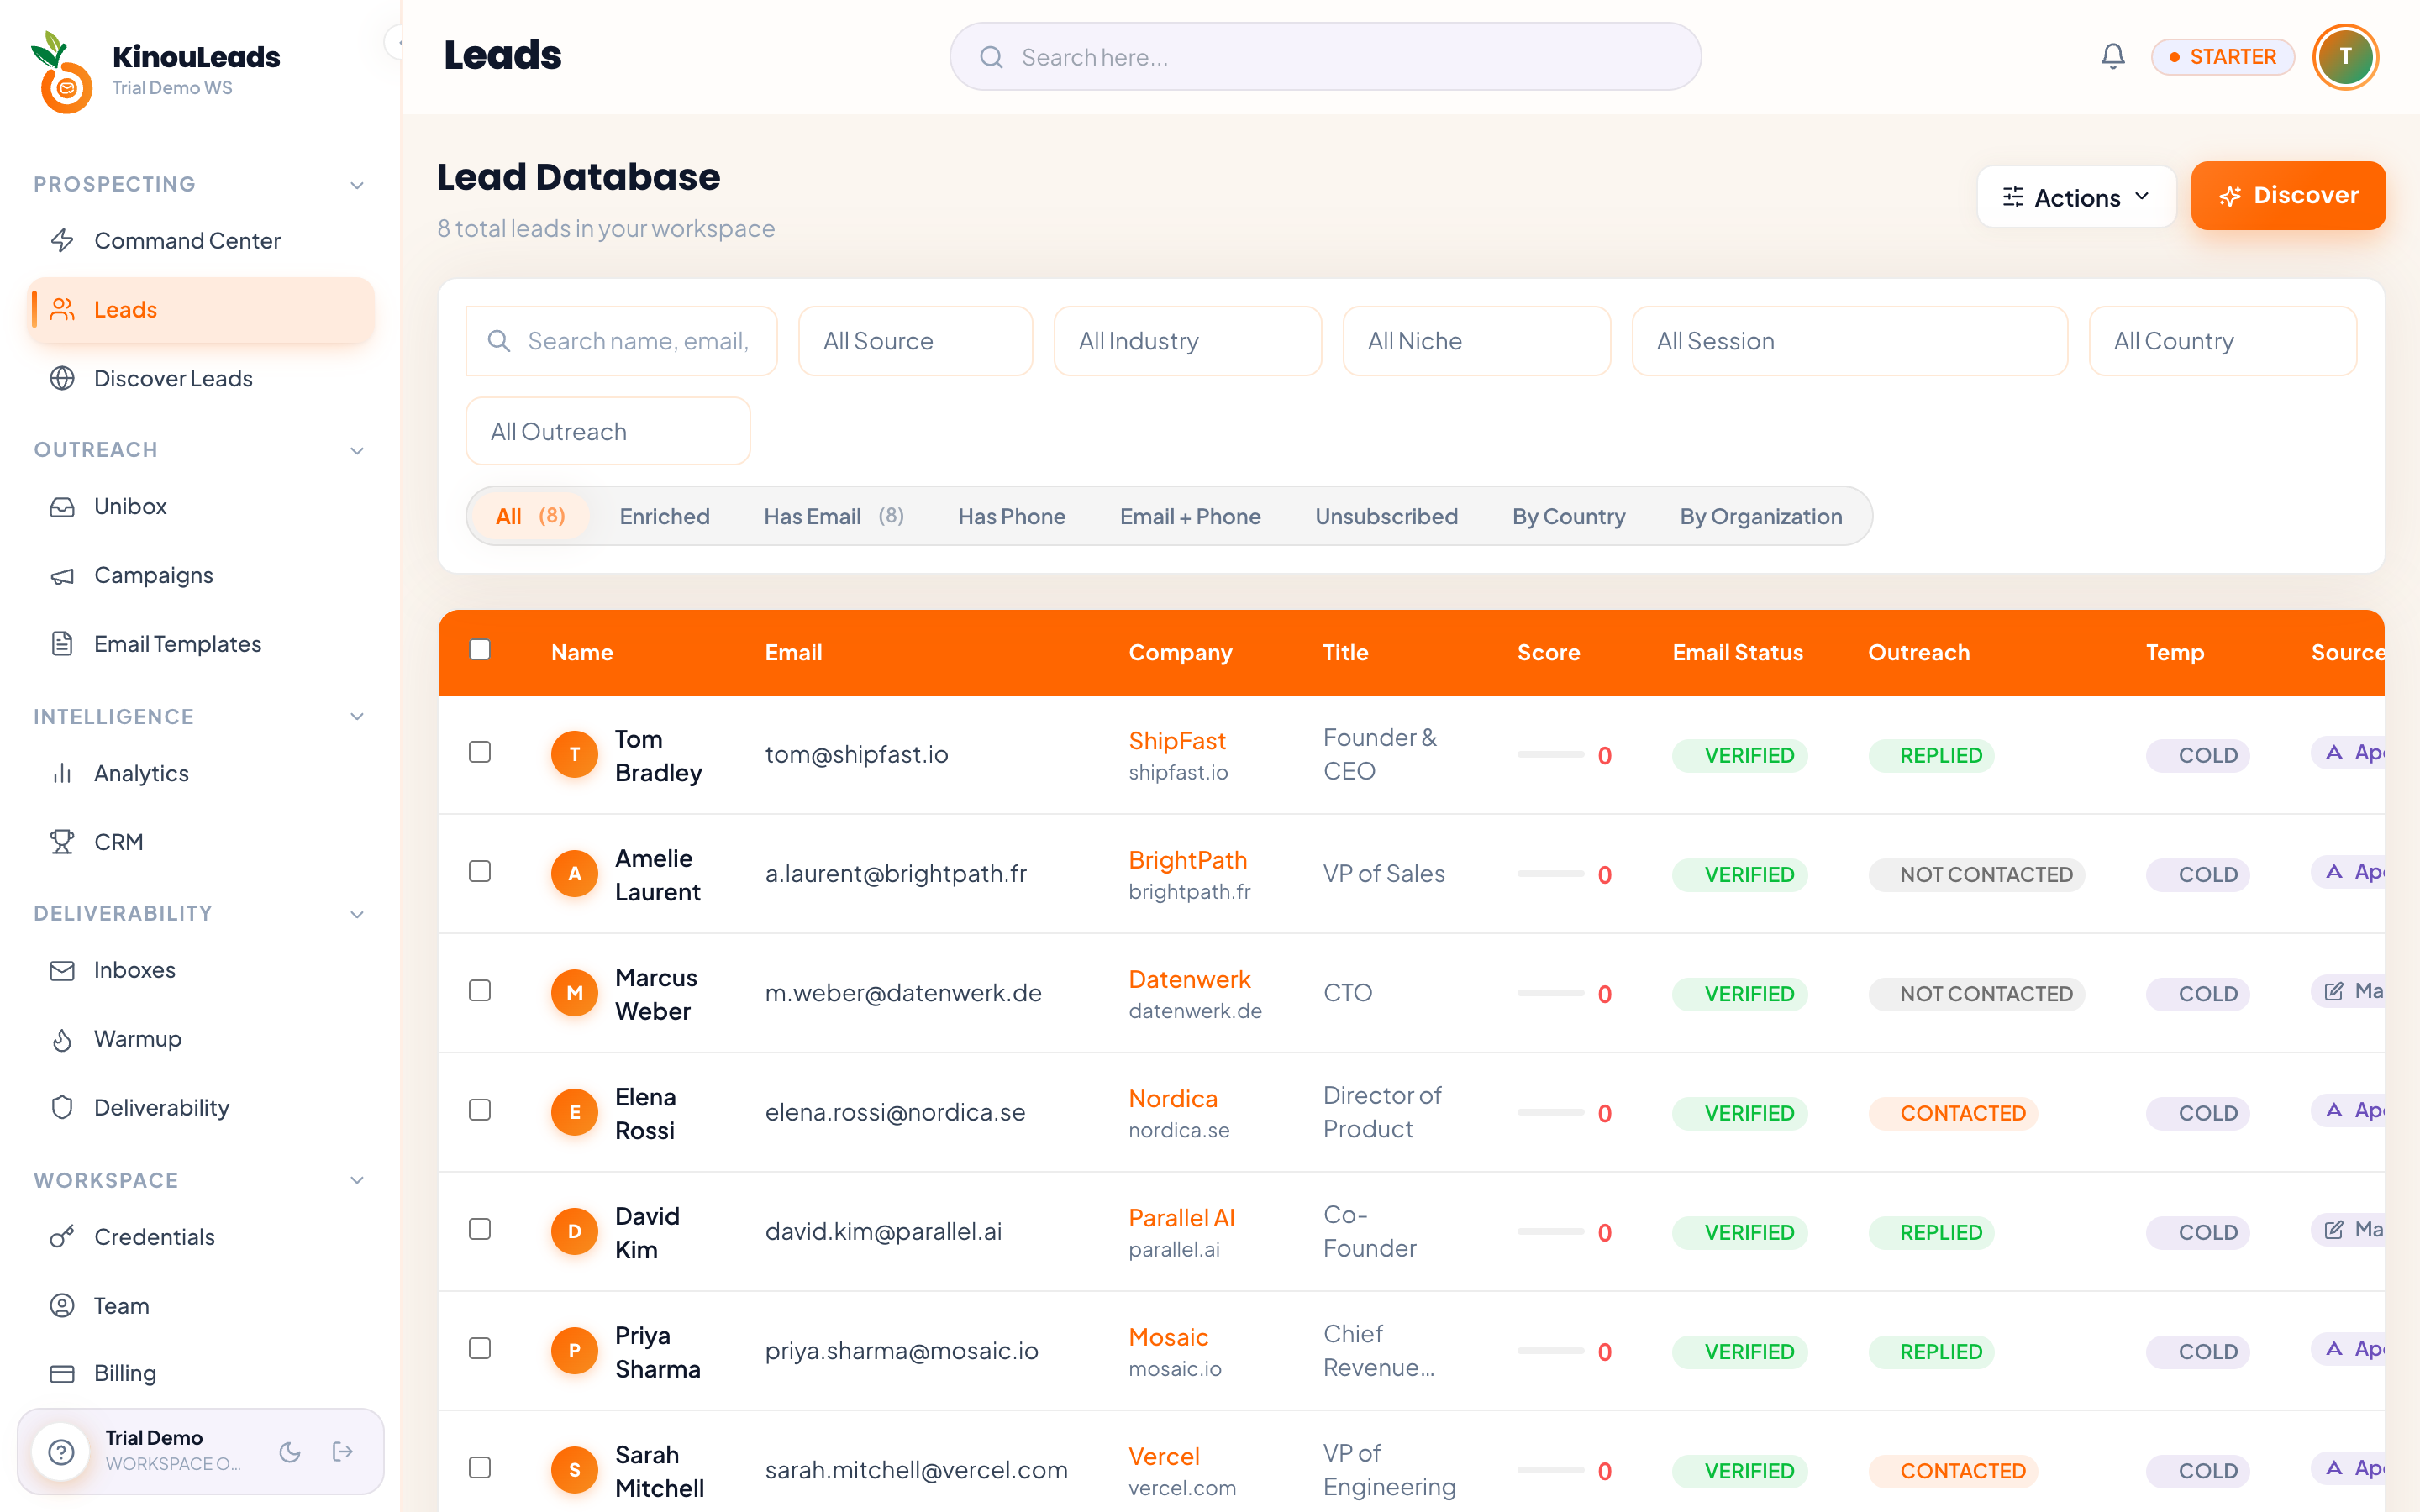Collapse the Prospecting section

coord(357,185)
